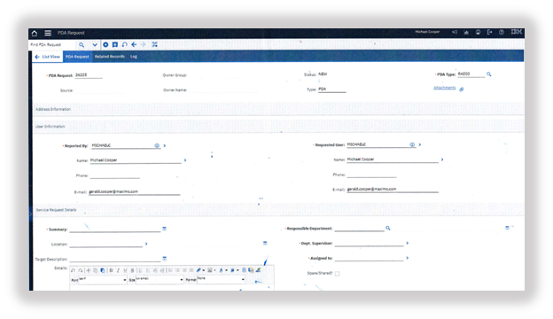Open the Attachments link

point(444,88)
